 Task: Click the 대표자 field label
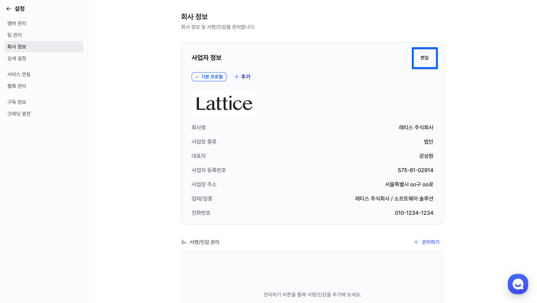tap(199, 156)
